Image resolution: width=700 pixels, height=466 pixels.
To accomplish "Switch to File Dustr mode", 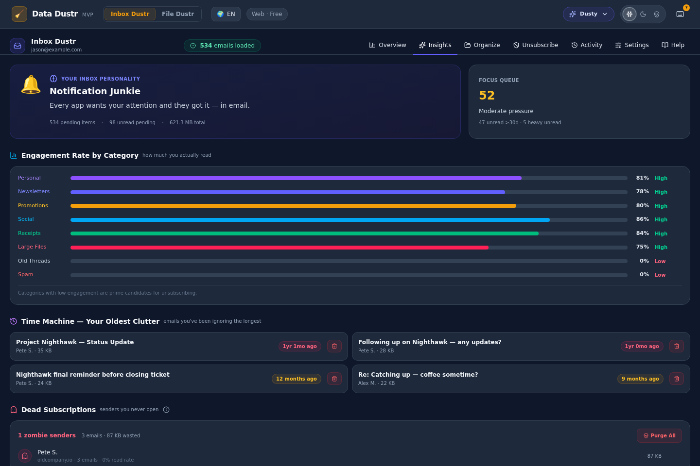I will click(x=178, y=14).
